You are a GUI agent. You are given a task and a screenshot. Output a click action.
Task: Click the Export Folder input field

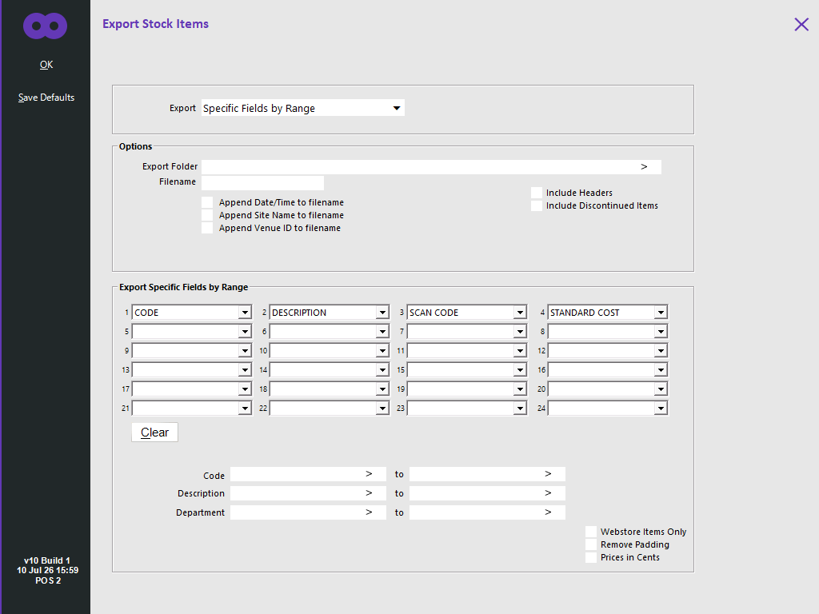pos(431,167)
